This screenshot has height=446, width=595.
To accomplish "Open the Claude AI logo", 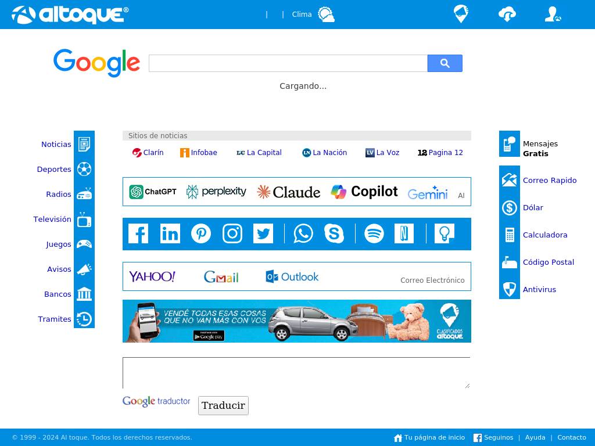I will tap(288, 192).
